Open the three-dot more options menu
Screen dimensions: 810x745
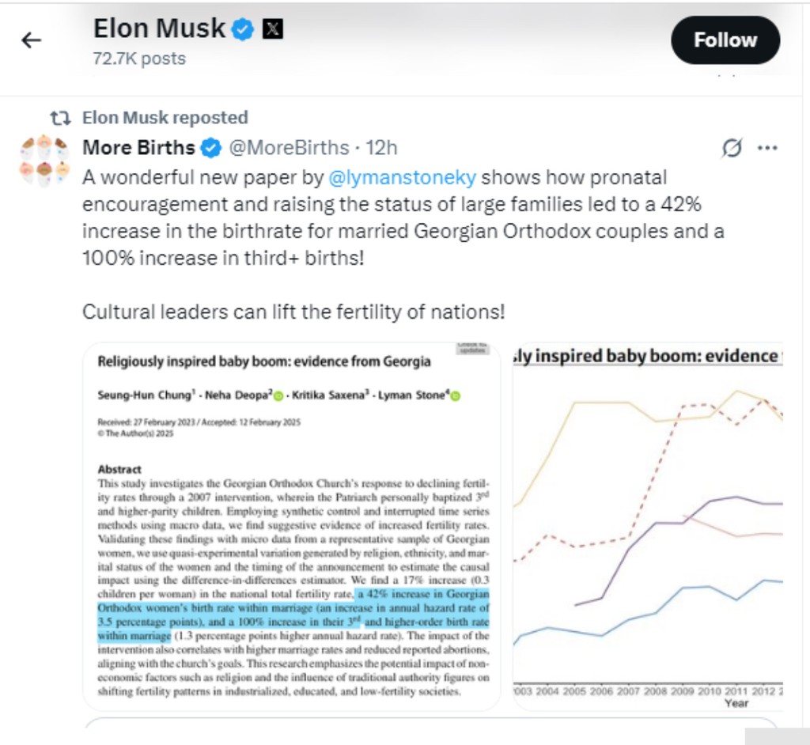767,148
